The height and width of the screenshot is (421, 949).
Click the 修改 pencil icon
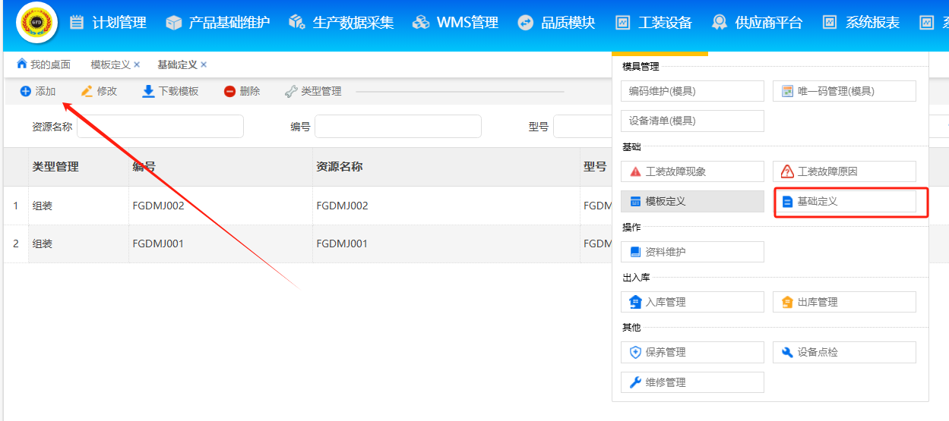[87, 92]
